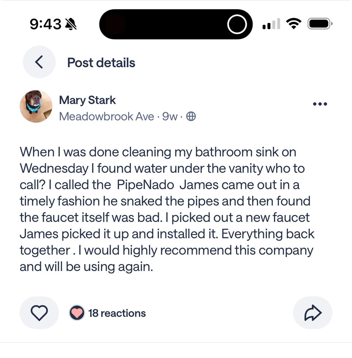
Task: Tap the Post details header title
Action: pyautogui.click(x=101, y=63)
